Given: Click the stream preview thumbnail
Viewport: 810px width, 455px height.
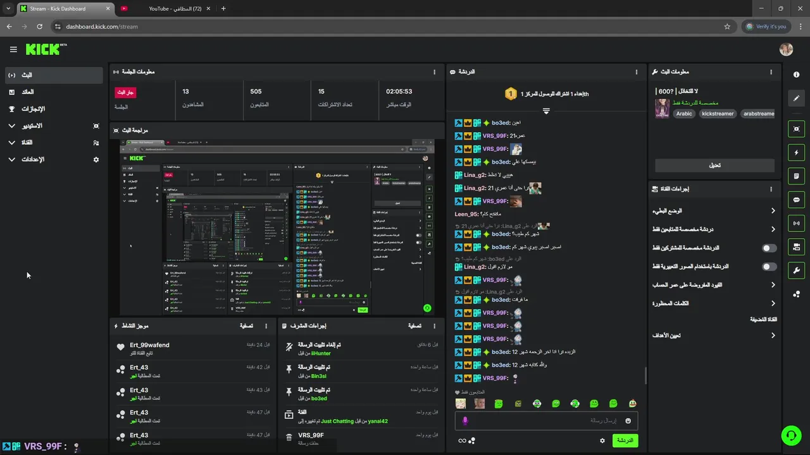Looking at the screenshot, I should coord(277,227).
